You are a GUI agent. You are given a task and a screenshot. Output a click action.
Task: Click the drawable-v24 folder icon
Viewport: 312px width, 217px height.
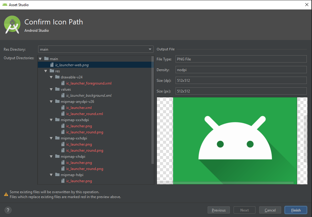pos(57,77)
